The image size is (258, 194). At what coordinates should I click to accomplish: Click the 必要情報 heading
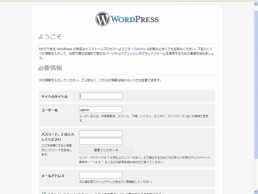[50, 68]
